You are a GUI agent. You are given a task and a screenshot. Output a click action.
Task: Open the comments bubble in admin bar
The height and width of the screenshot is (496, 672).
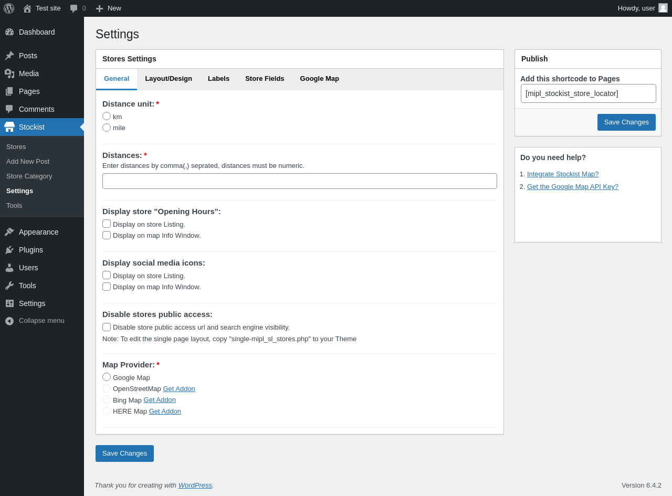74,8
